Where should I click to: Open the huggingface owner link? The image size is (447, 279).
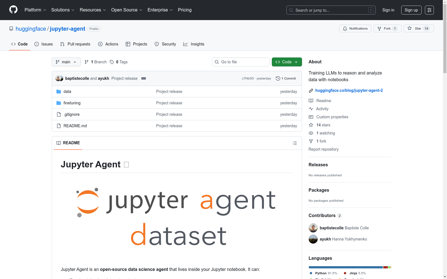click(31, 29)
